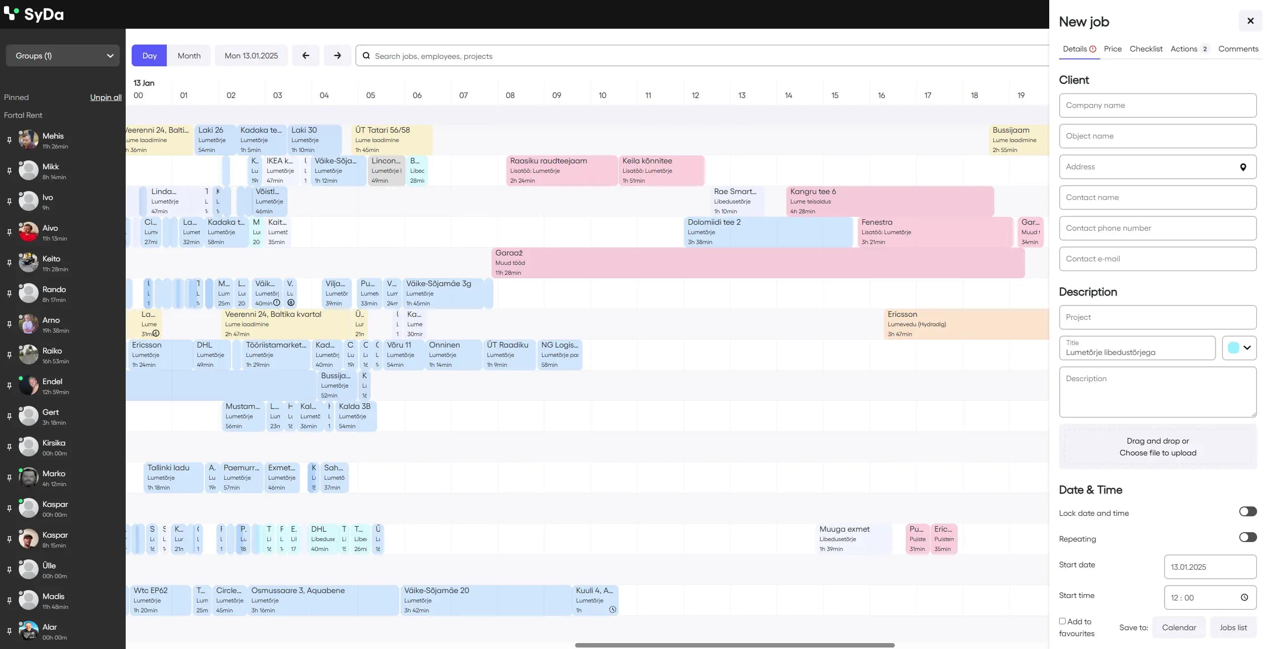Unpin Alar using pin icon

tap(9, 631)
